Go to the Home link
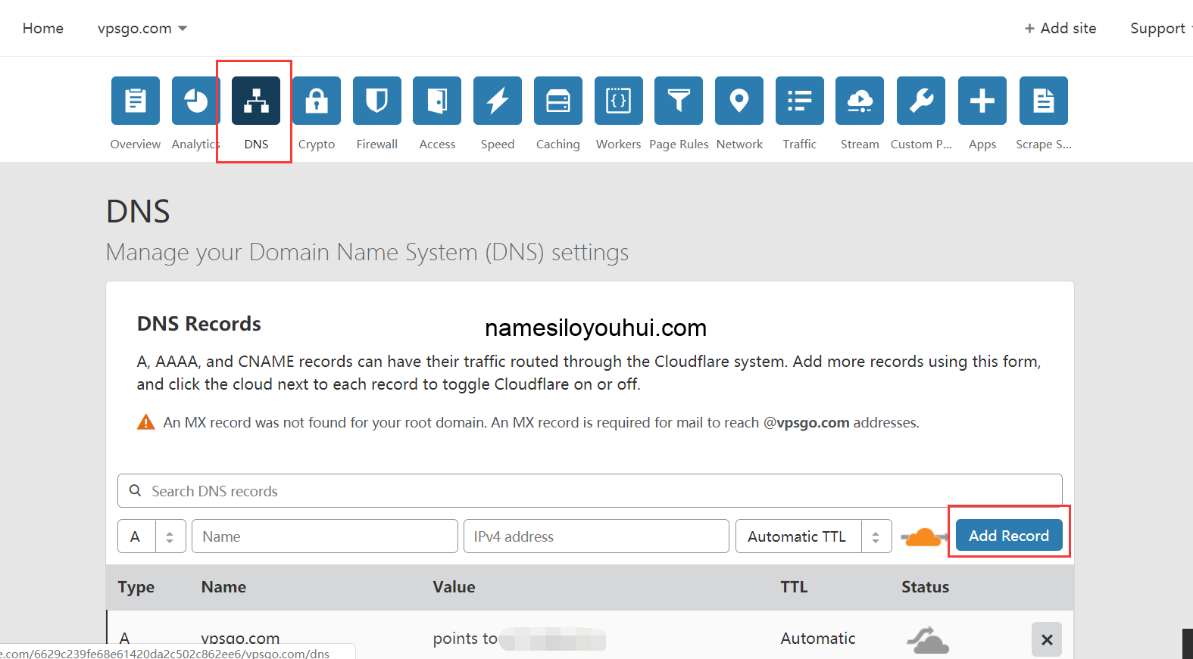Screen dimensions: 1193x659 point(43,28)
